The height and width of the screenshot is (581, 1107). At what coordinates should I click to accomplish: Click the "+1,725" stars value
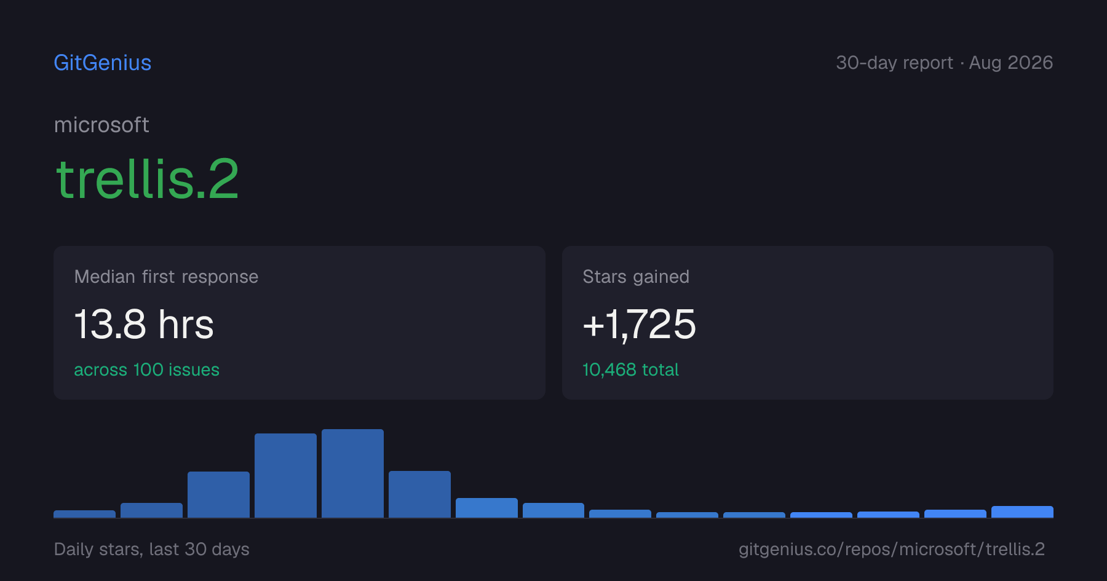coord(640,324)
